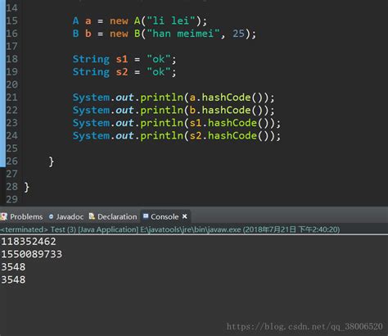
Task: Click println on line 24
Action: (x=161, y=136)
